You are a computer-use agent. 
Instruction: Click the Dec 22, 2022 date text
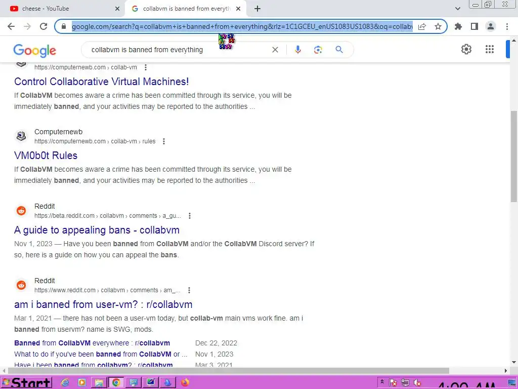216,343
